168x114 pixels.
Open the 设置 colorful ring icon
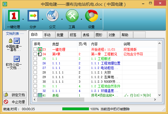(x=92, y=16)
